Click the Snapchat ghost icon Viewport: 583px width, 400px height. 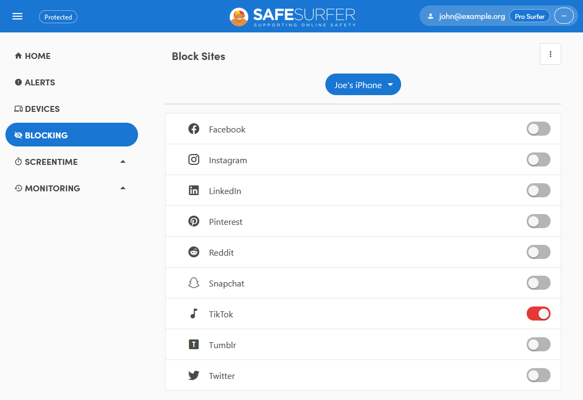194,283
